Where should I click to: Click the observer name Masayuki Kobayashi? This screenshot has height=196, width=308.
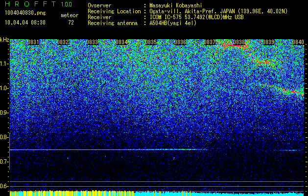(x=176, y=6)
